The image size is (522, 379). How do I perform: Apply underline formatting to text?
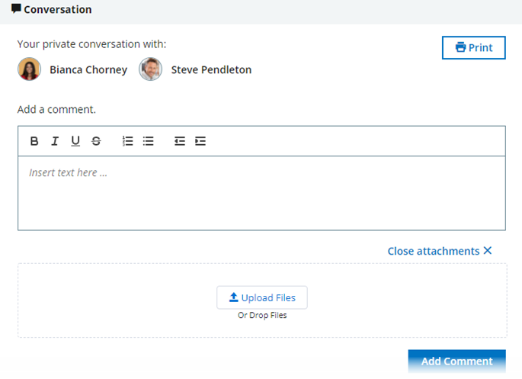75,141
